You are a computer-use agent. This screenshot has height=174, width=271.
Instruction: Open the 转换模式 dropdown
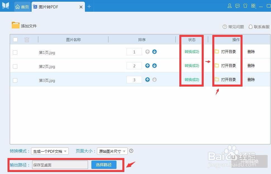[50, 151]
